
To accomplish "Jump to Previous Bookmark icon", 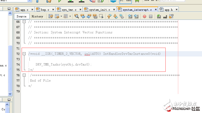I will click(109, 16).
